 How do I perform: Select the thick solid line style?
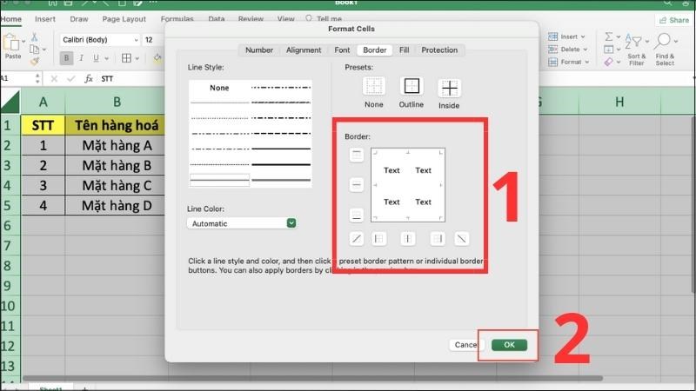tap(281, 164)
